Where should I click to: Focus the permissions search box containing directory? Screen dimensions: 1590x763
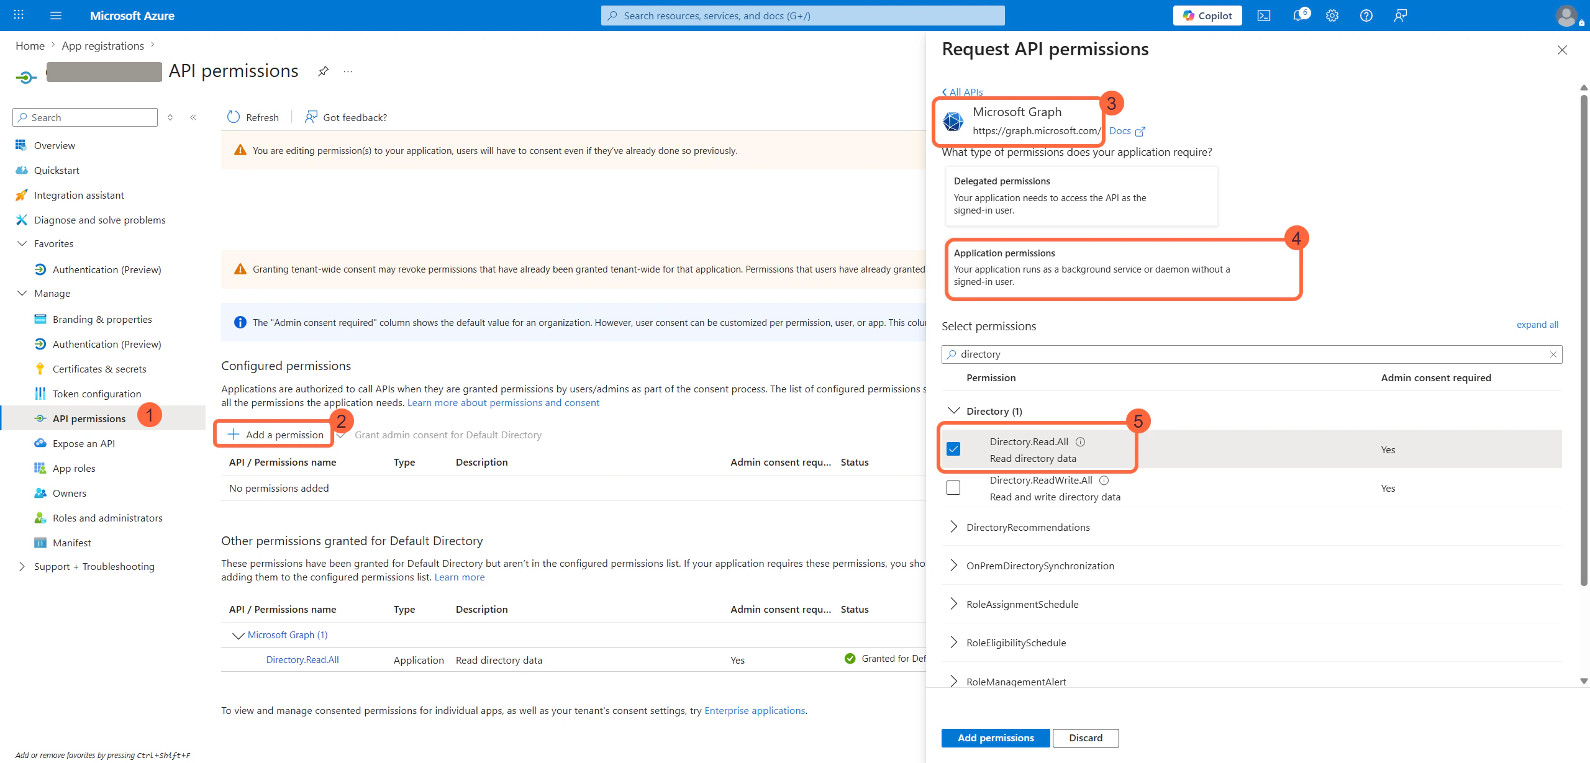pos(1251,354)
